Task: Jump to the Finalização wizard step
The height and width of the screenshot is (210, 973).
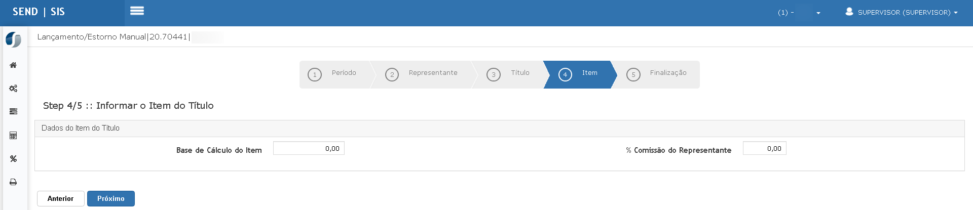Action: 657,74
